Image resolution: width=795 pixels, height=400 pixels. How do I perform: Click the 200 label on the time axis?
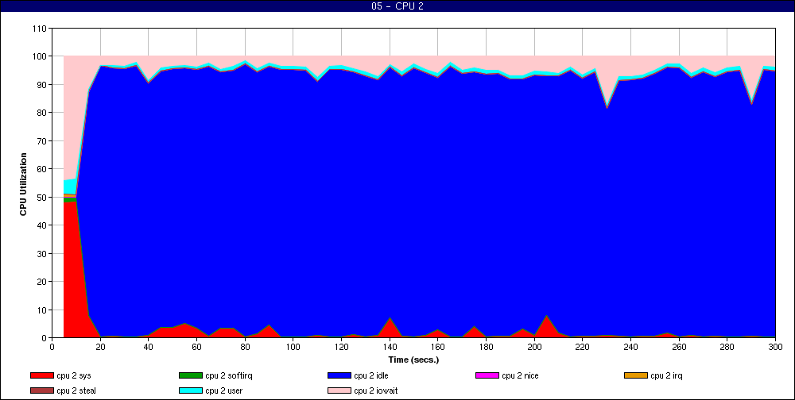[534, 347]
